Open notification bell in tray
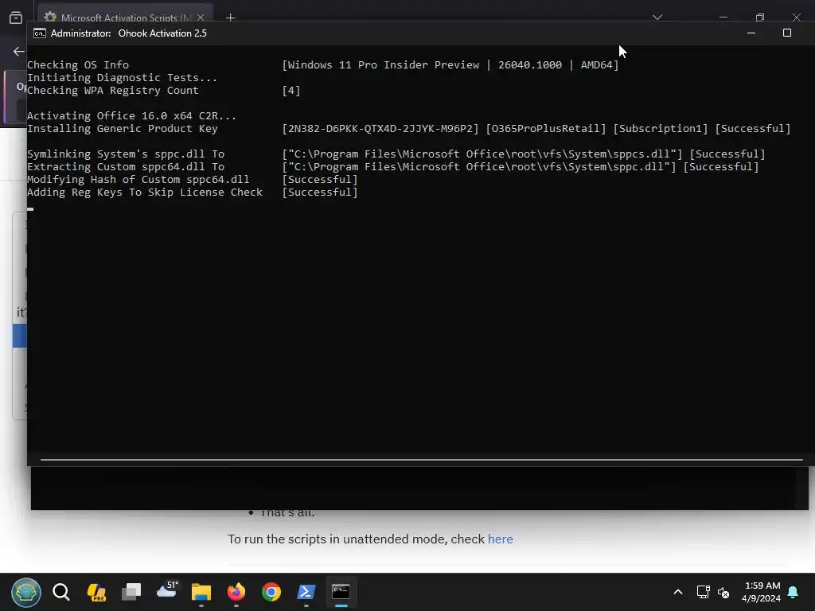815x611 pixels. pos(793,592)
